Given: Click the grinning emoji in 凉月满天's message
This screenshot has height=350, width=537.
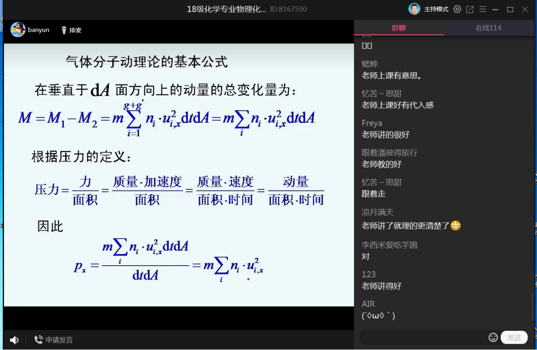Looking at the screenshot, I should click(x=456, y=226).
